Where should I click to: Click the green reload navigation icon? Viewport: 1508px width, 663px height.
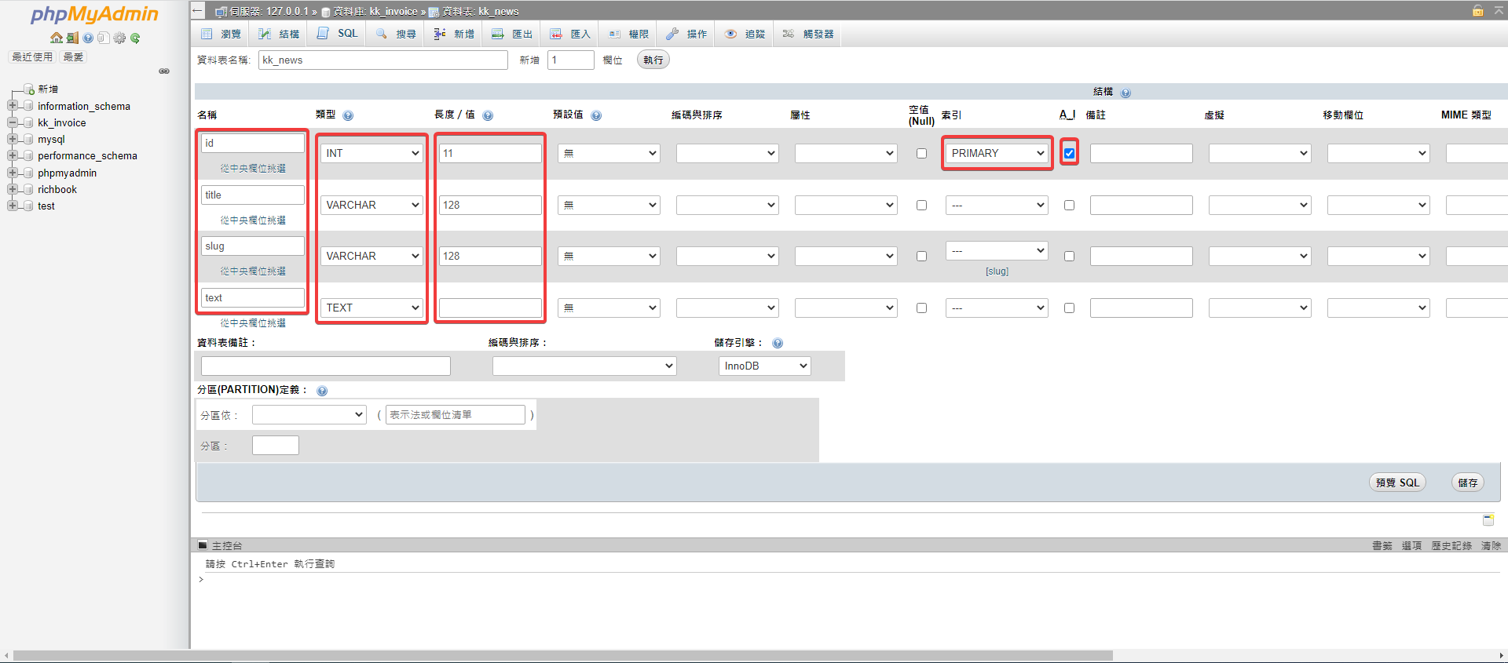click(135, 38)
